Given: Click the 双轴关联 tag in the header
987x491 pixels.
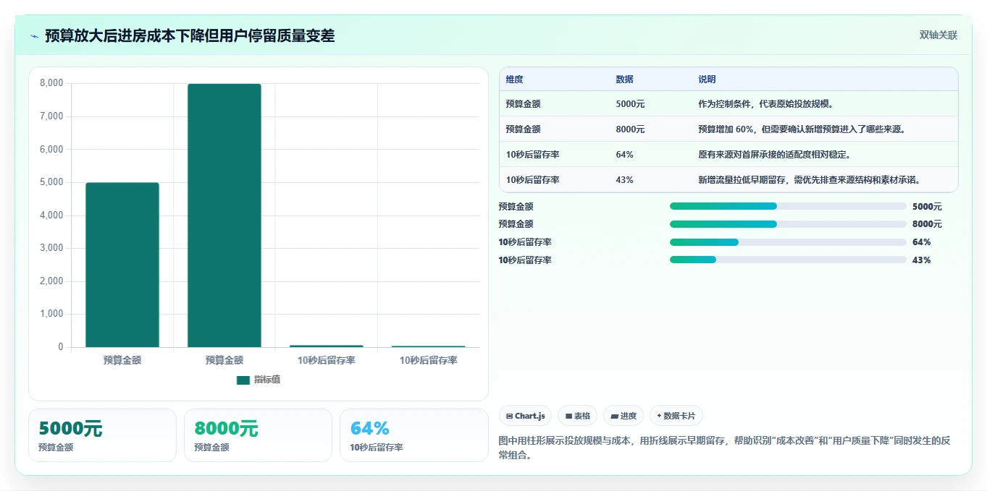Looking at the screenshot, I should click(x=938, y=35).
